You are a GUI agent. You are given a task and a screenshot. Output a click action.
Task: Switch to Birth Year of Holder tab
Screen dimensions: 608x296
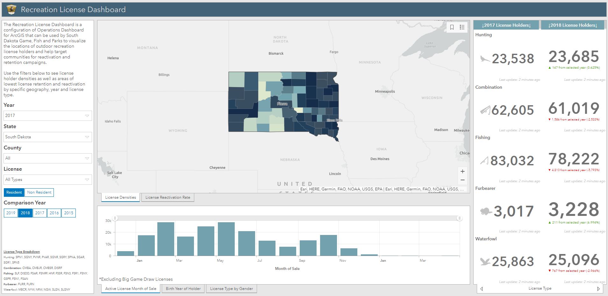point(183,289)
